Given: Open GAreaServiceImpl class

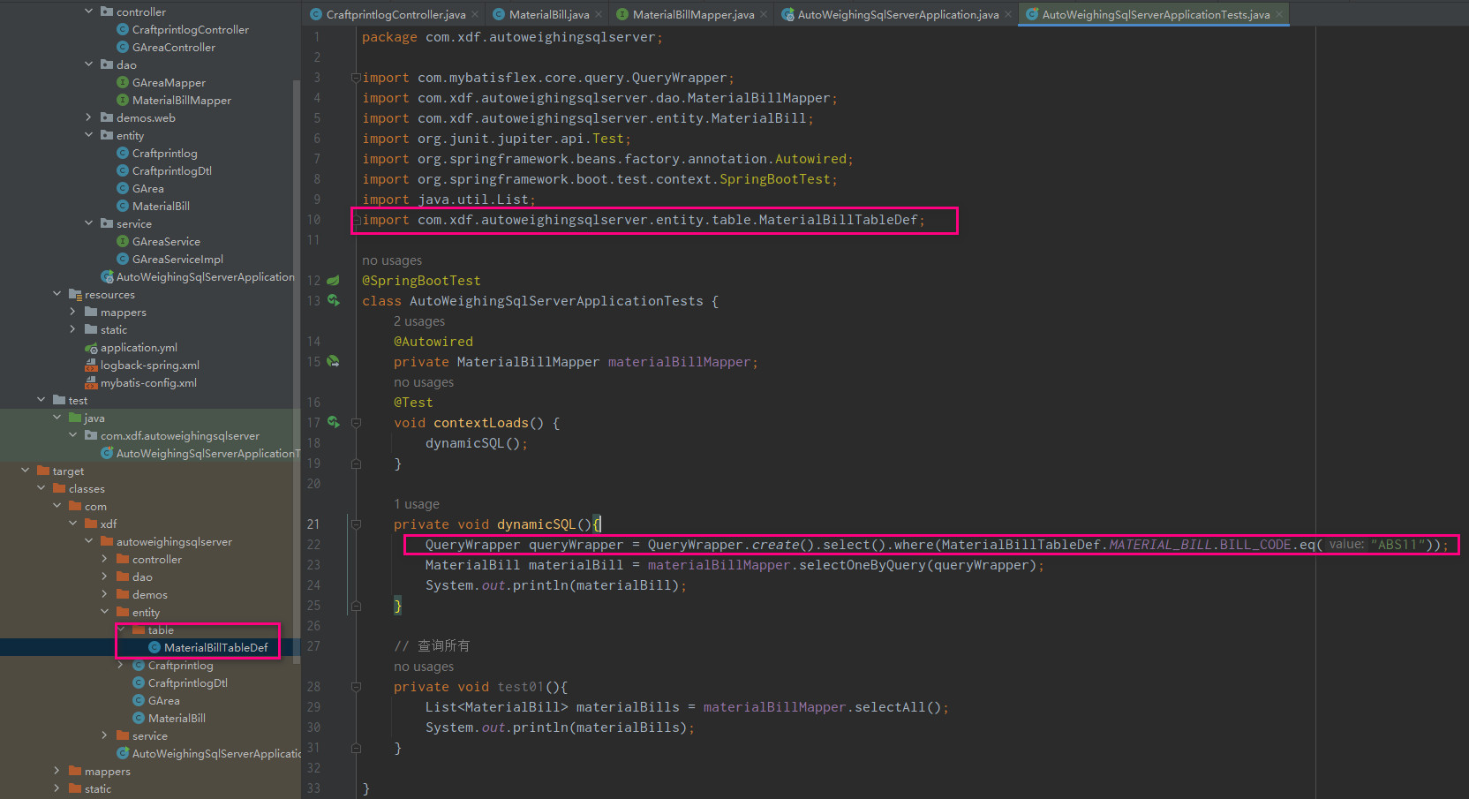Looking at the screenshot, I should [177, 260].
